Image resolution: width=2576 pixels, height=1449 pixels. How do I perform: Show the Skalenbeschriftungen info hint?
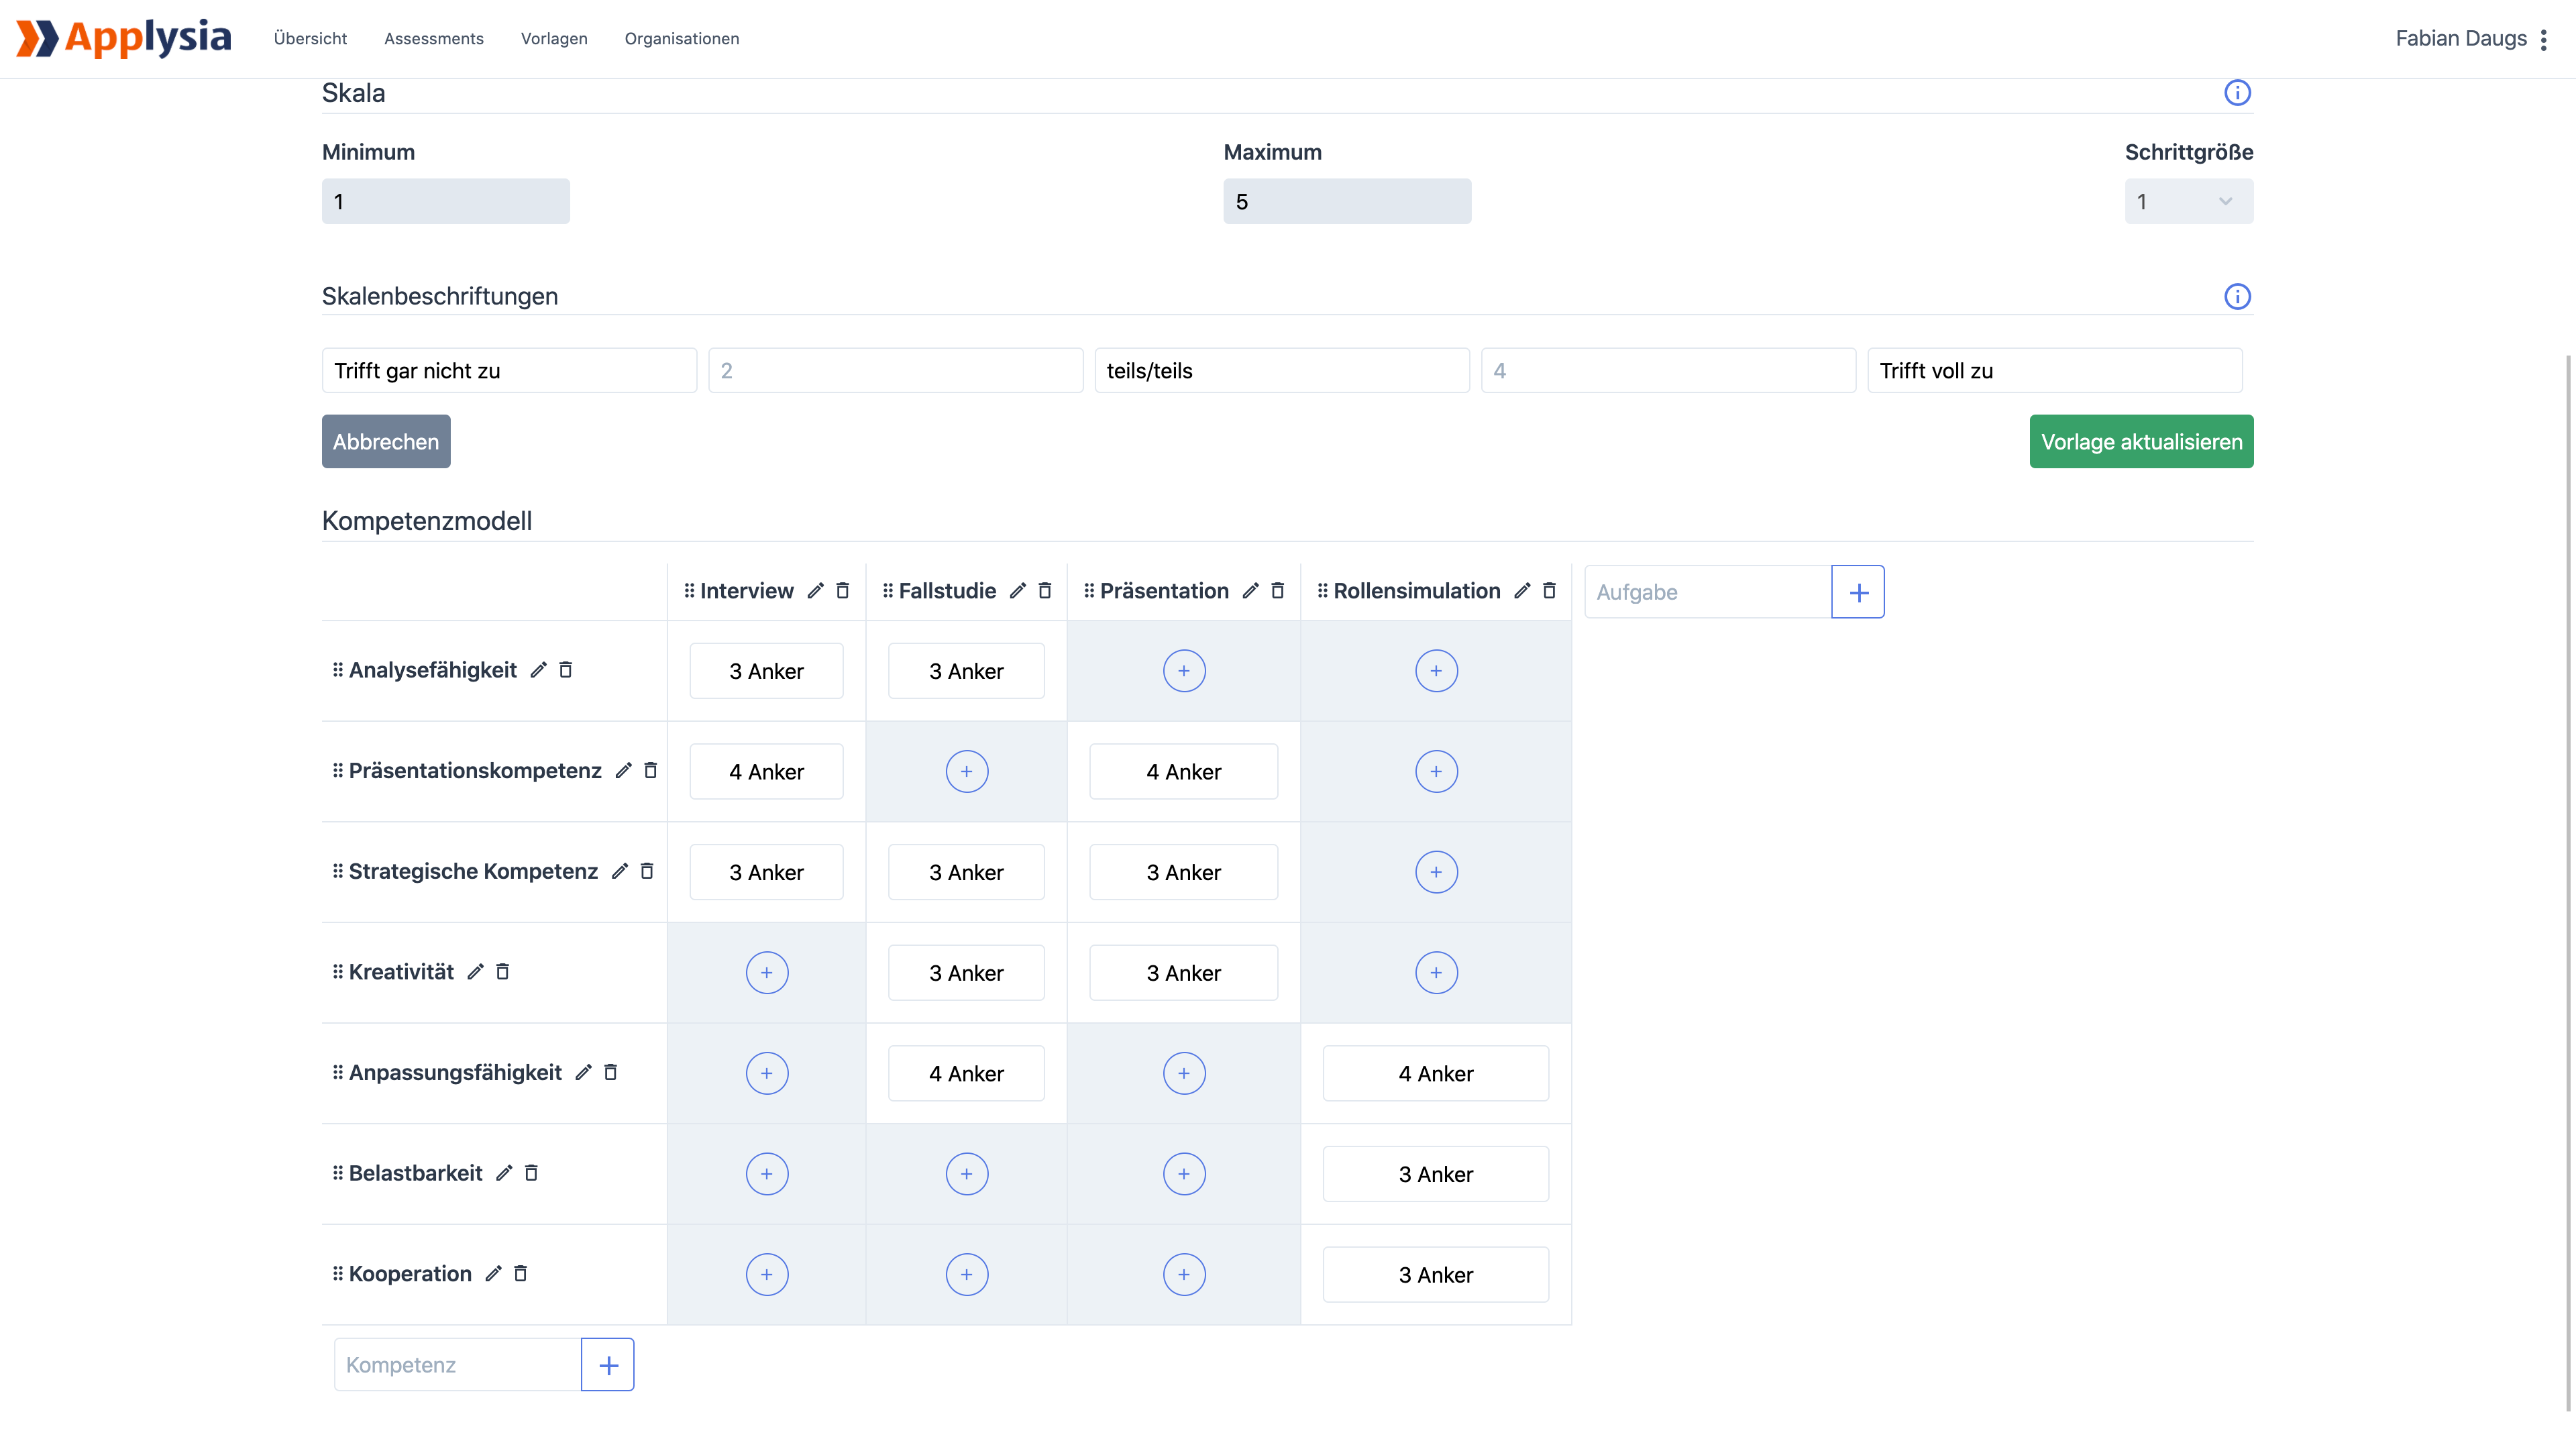[2239, 296]
